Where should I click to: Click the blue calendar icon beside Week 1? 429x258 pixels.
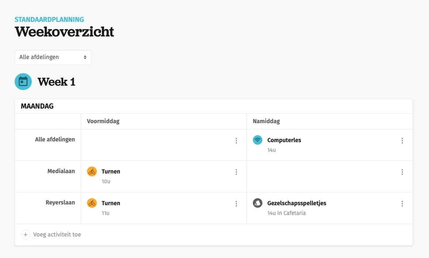[23, 82]
